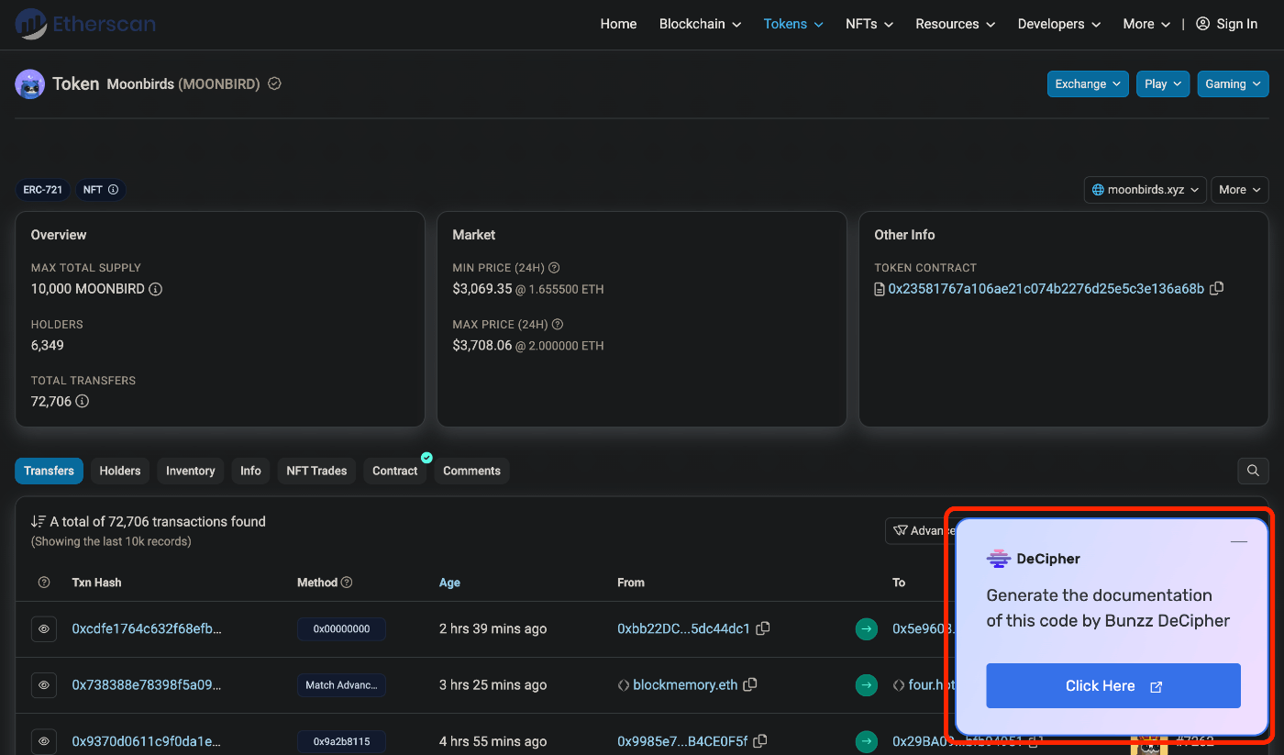Click help icon beside MAX PRICE (24H)
The width and height of the screenshot is (1284, 755).
pos(558,325)
